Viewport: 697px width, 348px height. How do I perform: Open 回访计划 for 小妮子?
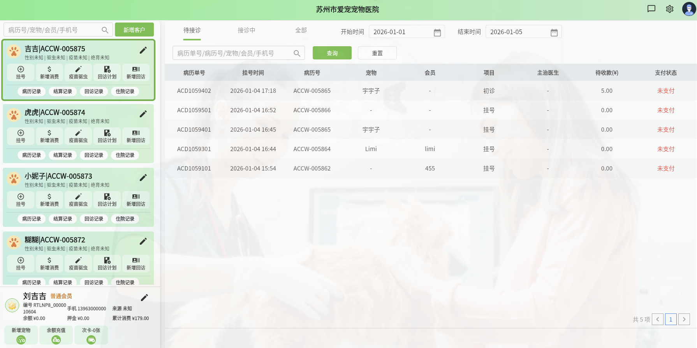point(107,200)
